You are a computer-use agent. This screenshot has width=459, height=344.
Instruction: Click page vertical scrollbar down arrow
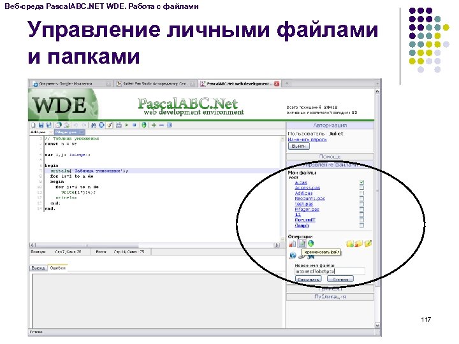click(x=377, y=326)
